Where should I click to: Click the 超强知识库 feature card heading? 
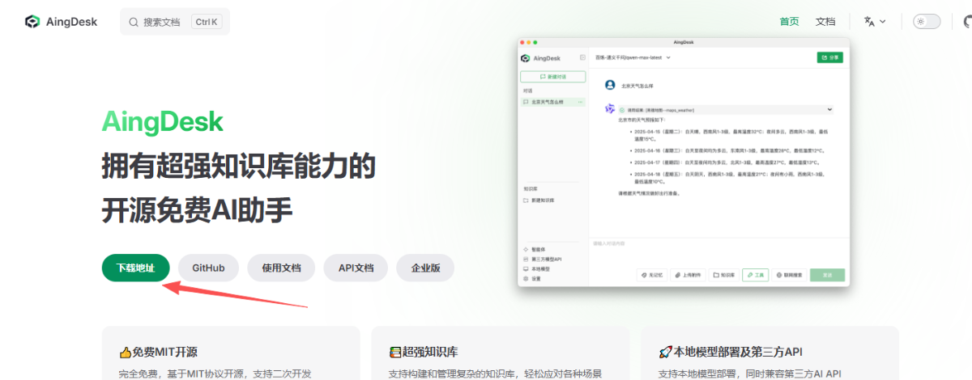[424, 353]
